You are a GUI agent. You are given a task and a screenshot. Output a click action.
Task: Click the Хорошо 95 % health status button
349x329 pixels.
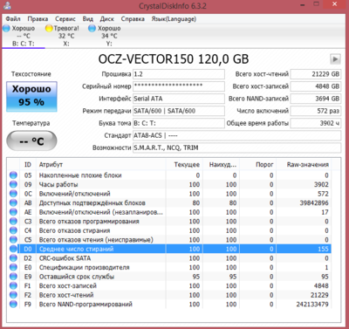31,97
